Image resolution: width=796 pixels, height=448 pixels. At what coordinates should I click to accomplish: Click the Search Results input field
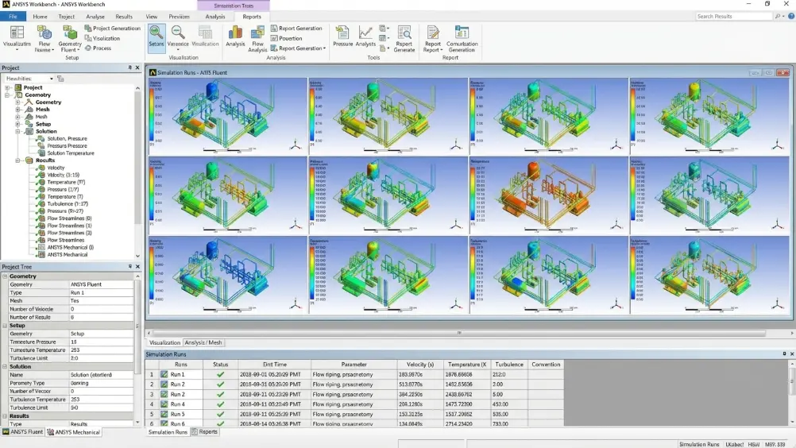click(x=733, y=16)
